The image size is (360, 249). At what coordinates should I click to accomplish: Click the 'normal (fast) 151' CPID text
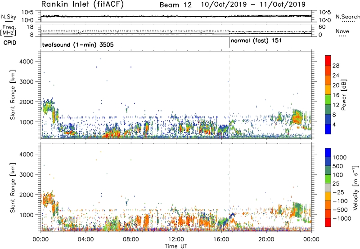tap(256, 41)
